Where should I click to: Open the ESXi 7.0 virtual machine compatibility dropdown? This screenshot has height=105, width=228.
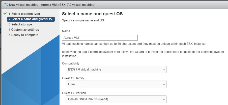tap(116, 69)
